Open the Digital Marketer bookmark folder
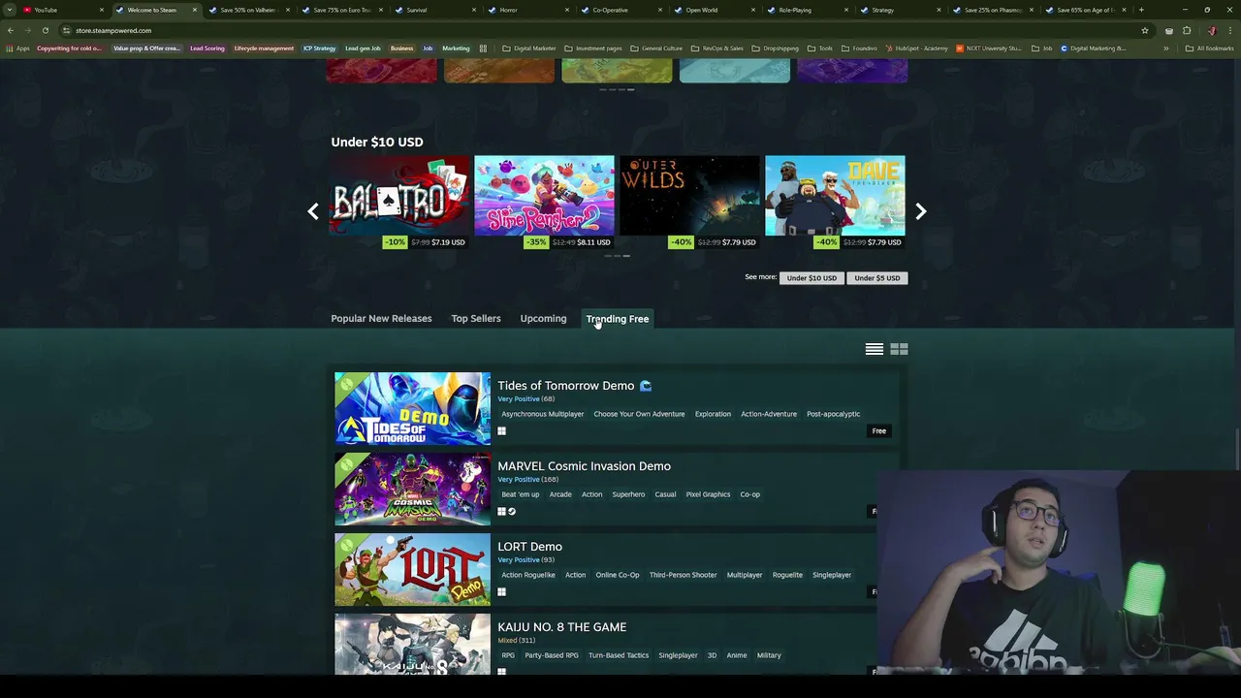This screenshot has width=1241, height=698. (x=528, y=48)
